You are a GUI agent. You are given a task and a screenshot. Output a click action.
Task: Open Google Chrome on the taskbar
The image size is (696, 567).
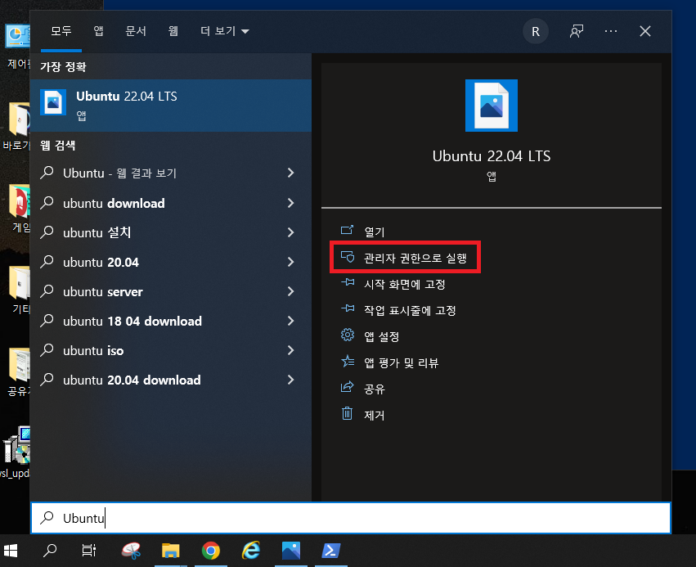pos(211,551)
